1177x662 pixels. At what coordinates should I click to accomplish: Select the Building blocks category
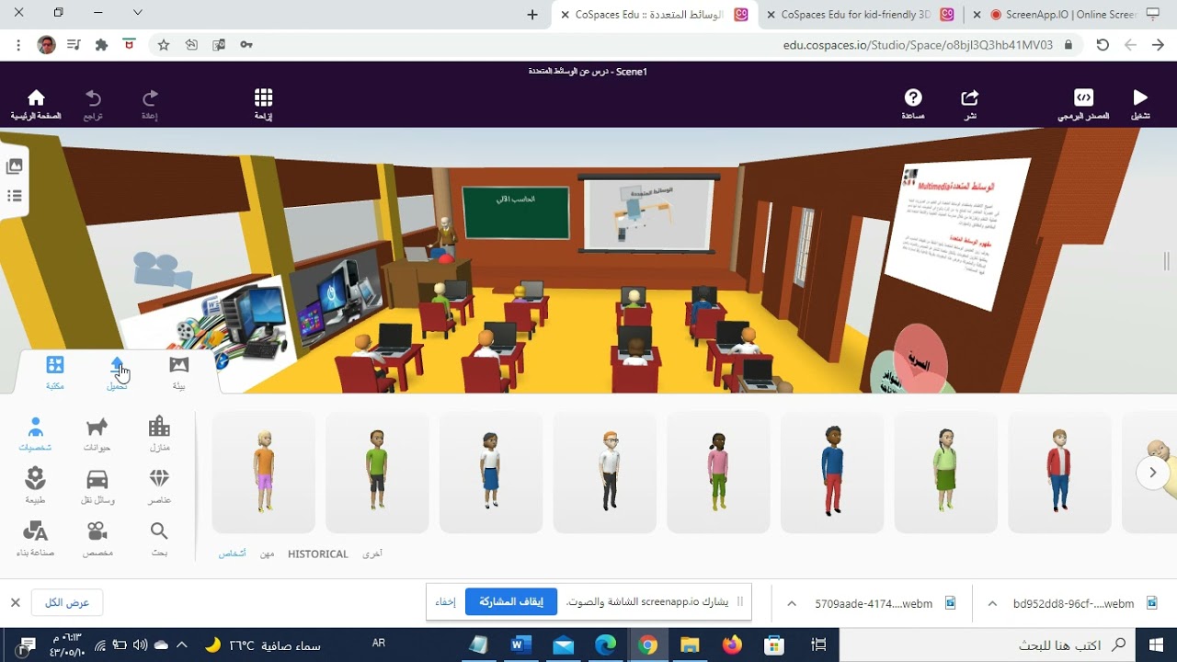(35, 539)
